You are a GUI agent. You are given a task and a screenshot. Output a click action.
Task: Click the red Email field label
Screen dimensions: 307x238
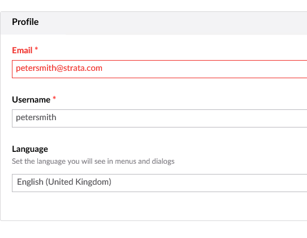point(22,50)
